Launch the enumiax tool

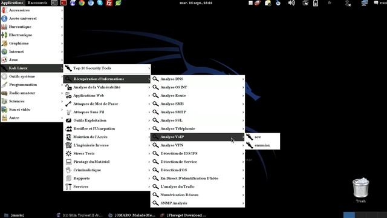262,145
